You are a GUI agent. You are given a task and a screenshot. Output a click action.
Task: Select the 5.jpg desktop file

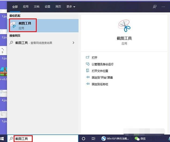tap(4, 117)
